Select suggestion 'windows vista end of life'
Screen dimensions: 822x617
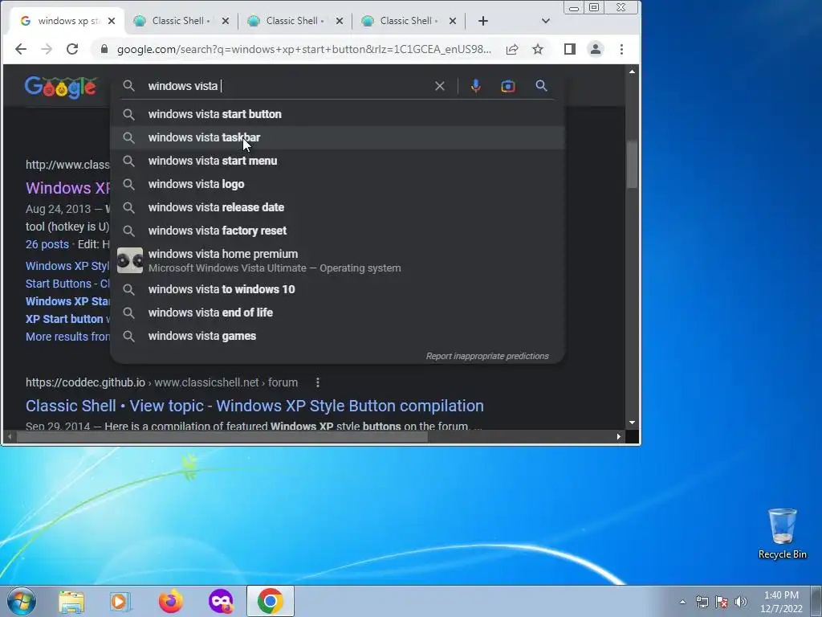pos(338,313)
